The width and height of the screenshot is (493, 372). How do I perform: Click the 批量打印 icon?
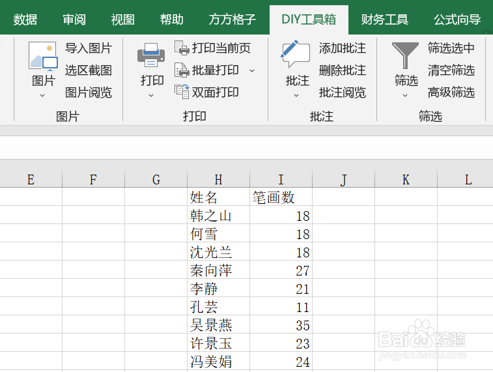click(x=182, y=70)
